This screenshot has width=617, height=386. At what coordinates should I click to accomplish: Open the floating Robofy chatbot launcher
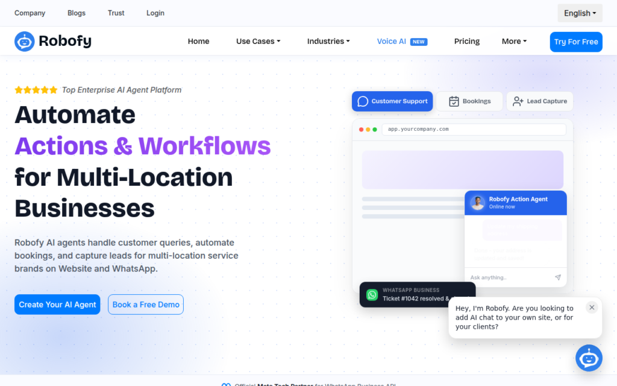click(589, 358)
